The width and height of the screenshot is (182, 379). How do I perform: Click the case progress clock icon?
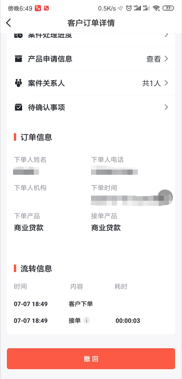point(18,36)
